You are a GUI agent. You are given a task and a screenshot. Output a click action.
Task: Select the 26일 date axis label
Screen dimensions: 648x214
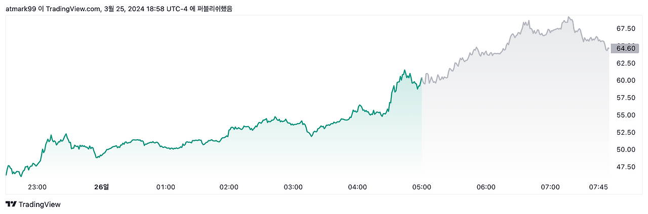point(101,187)
